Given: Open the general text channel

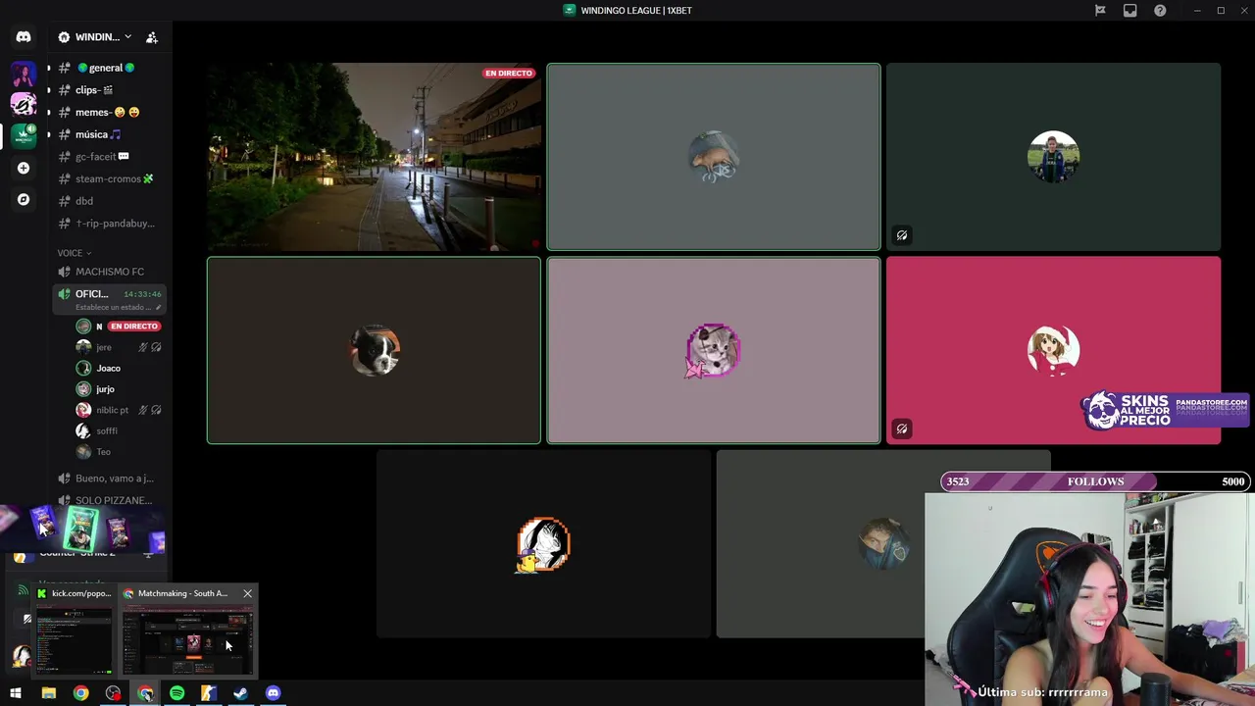Looking at the screenshot, I should 106,68.
